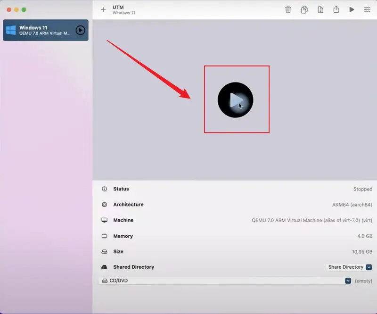The height and width of the screenshot is (314, 377).
Task: Click the Shared Directory label
Action: tap(134, 267)
